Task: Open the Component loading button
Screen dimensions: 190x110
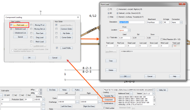Action: [109, 100]
